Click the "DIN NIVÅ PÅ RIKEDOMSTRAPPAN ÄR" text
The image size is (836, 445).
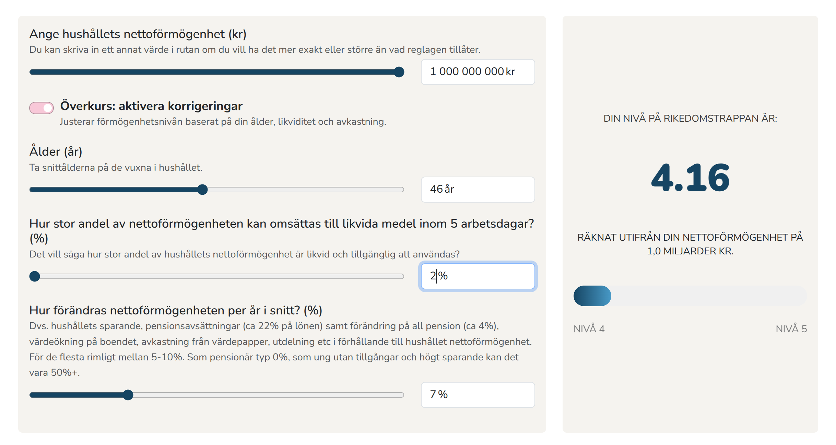[x=690, y=118]
